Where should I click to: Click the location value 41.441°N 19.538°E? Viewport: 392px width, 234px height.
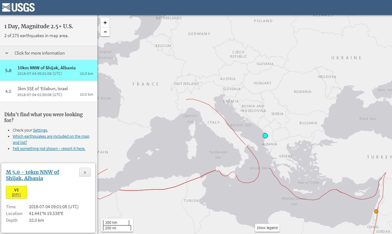(x=46, y=213)
